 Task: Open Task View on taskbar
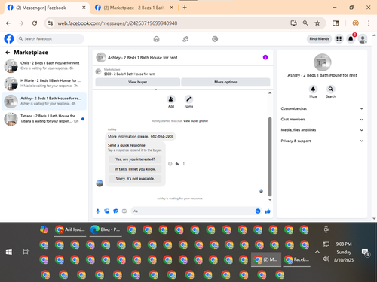point(26,252)
